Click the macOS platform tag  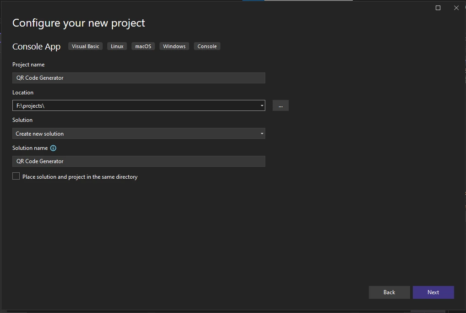[x=143, y=46]
